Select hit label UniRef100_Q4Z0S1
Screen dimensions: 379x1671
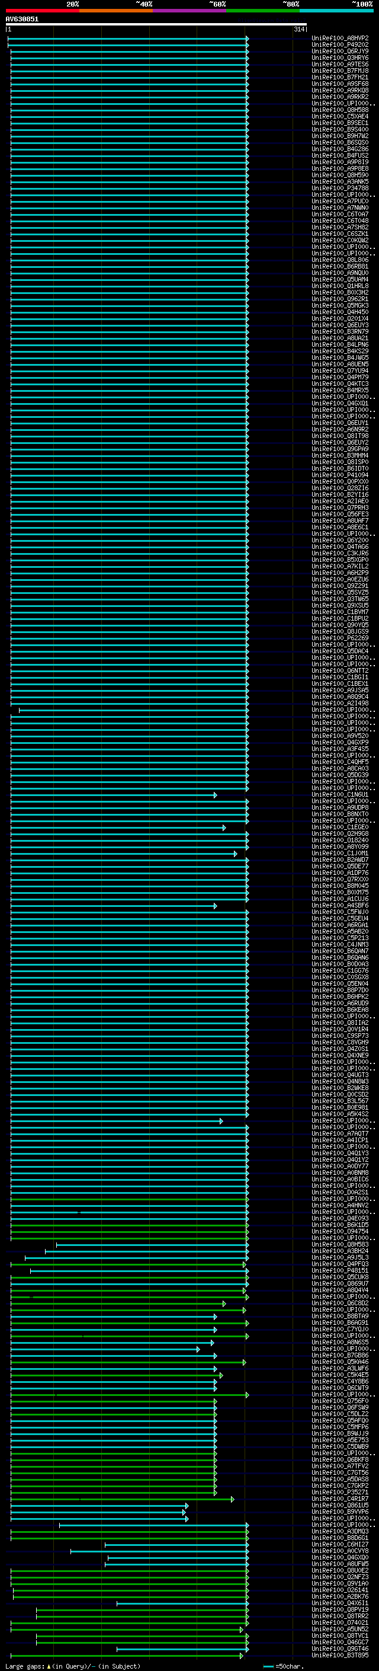pos(340,1049)
